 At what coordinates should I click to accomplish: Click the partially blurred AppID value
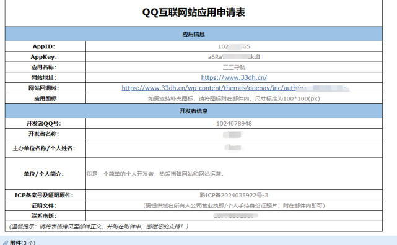click(x=234, y=46)
